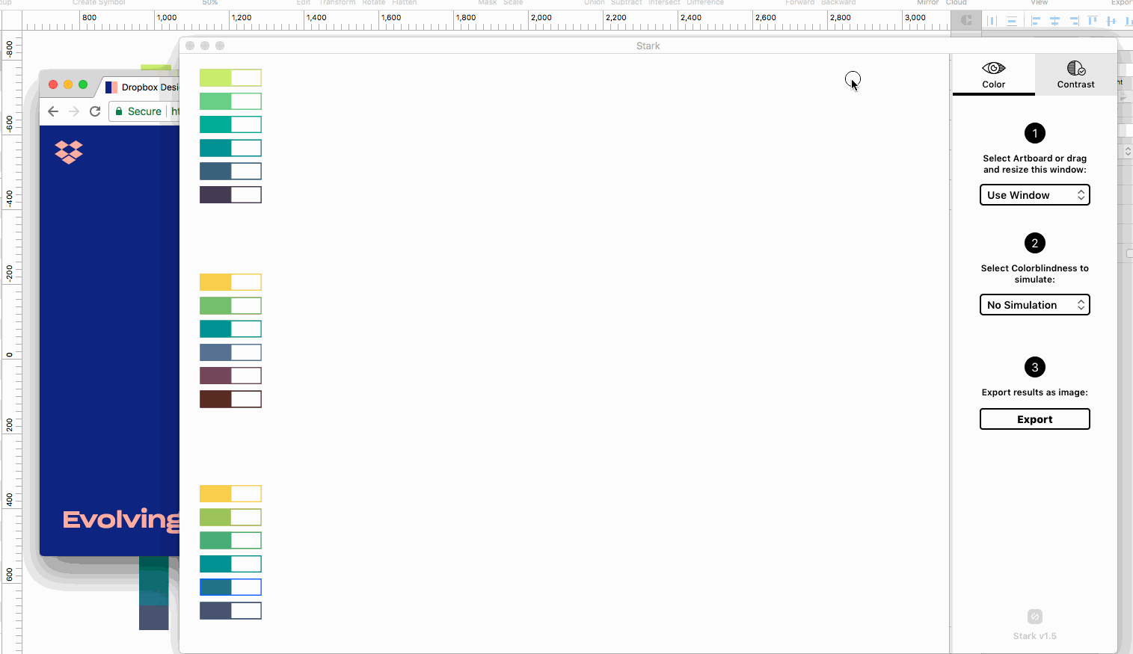
Task: Click the red close button of the browser
Action: pos(53,84)
